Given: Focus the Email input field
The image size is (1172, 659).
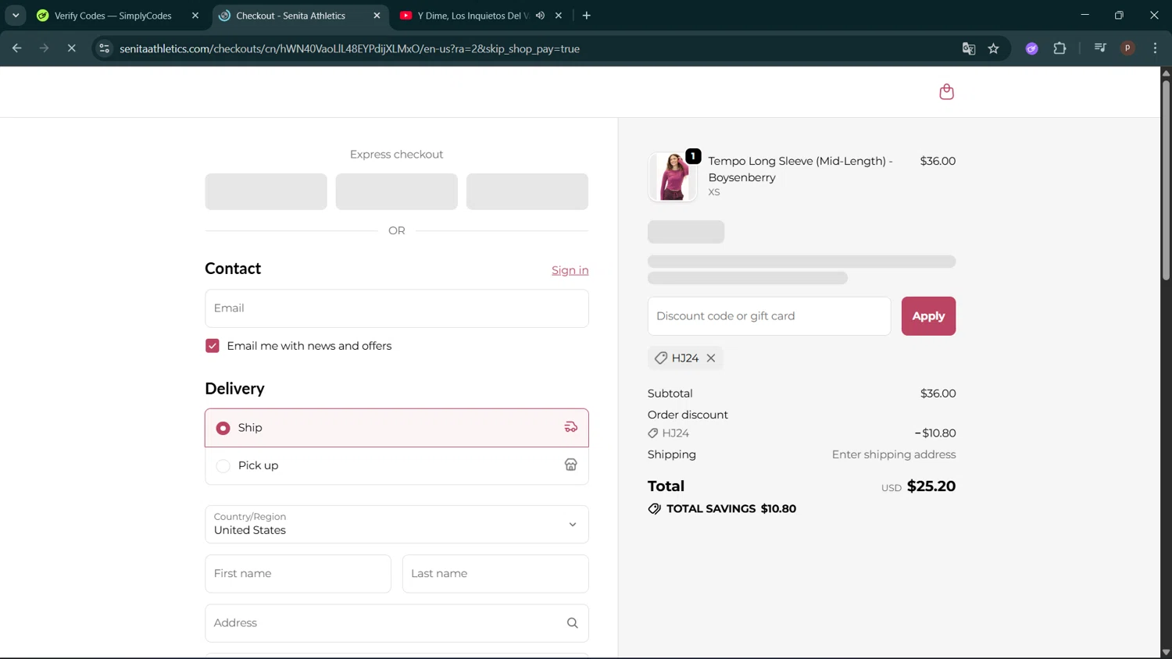Looking at the screenshot, I should 396,308.
